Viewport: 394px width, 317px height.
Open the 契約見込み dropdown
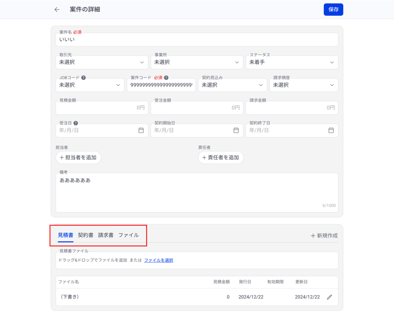pos(232,85)
